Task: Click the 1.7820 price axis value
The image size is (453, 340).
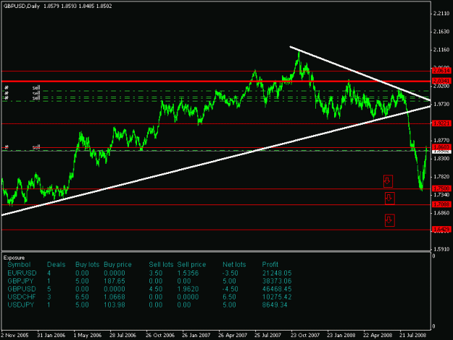Action: (441, 177)
